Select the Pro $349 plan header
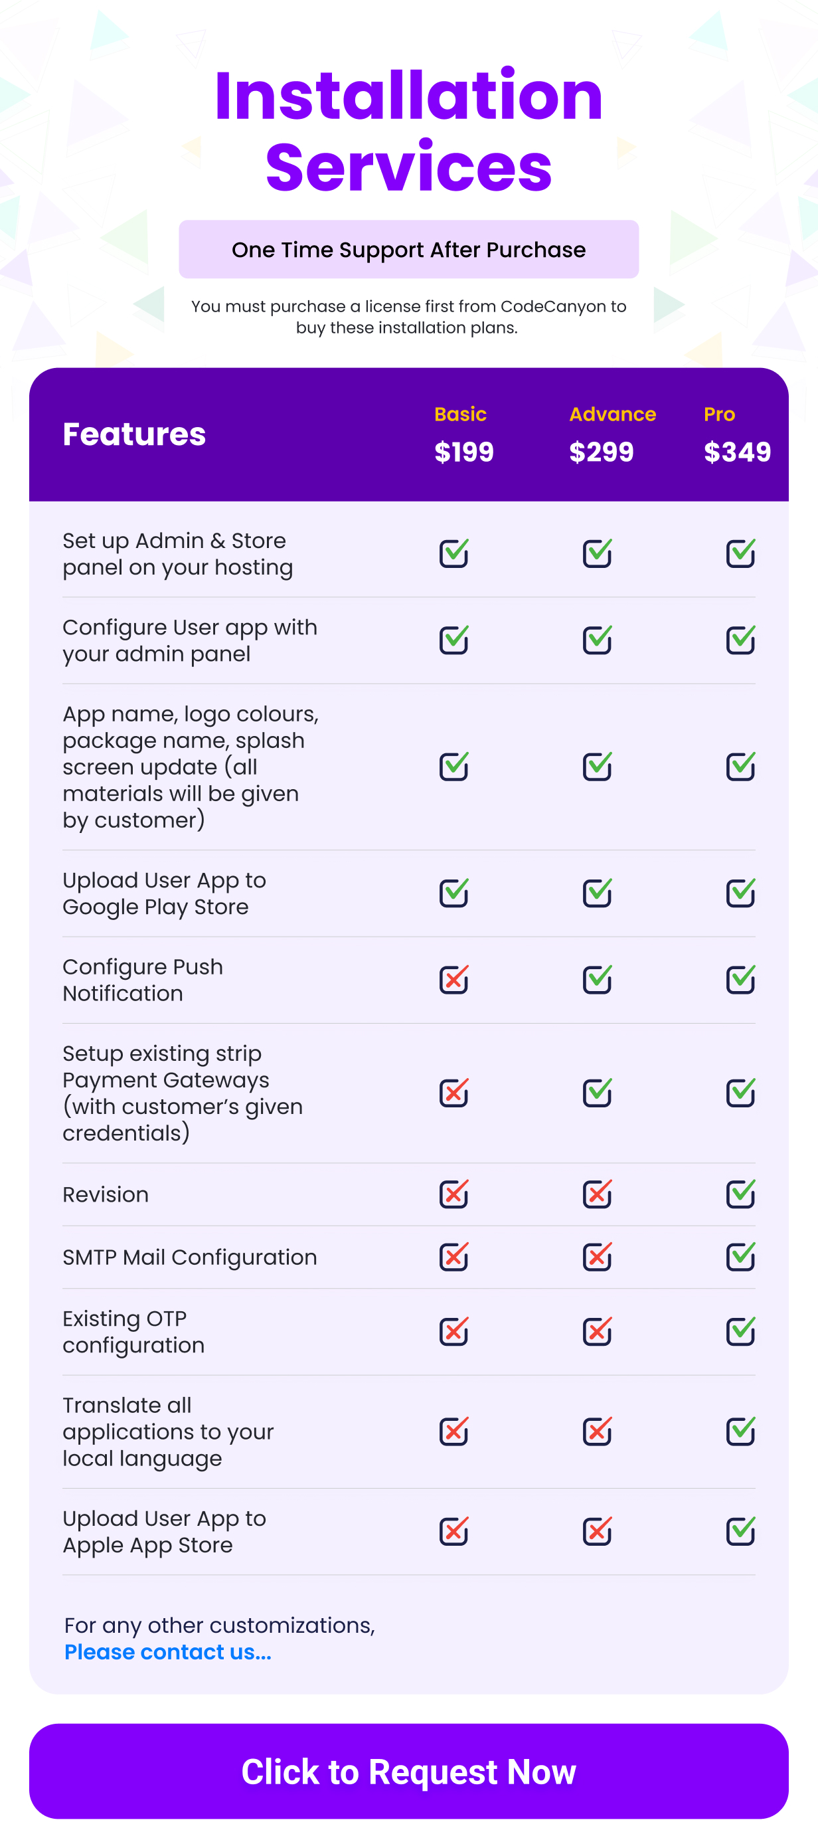Image resolution: width=818 pixels, height=1848 pixels. point(737,434)
